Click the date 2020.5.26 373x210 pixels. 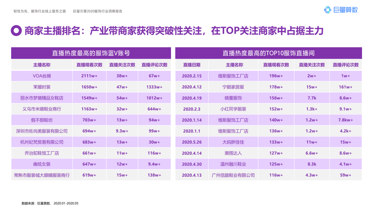[x=192, y=142]
